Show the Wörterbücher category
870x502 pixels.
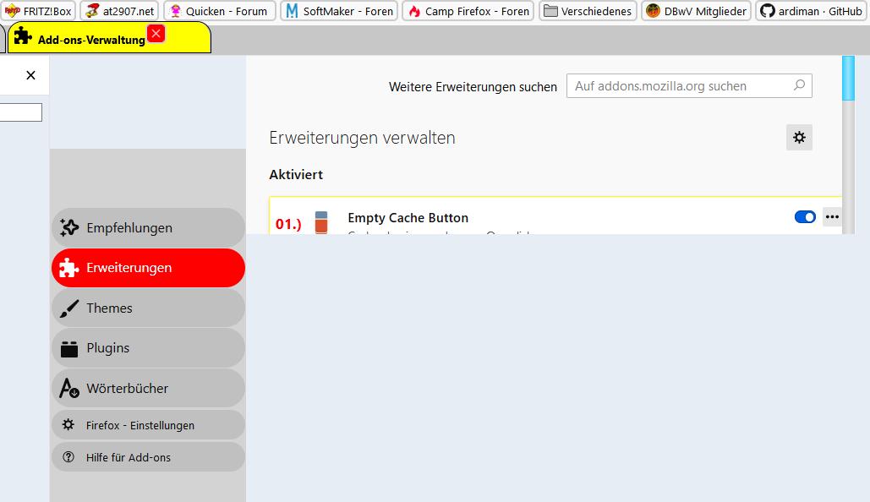tap(148, 388)
